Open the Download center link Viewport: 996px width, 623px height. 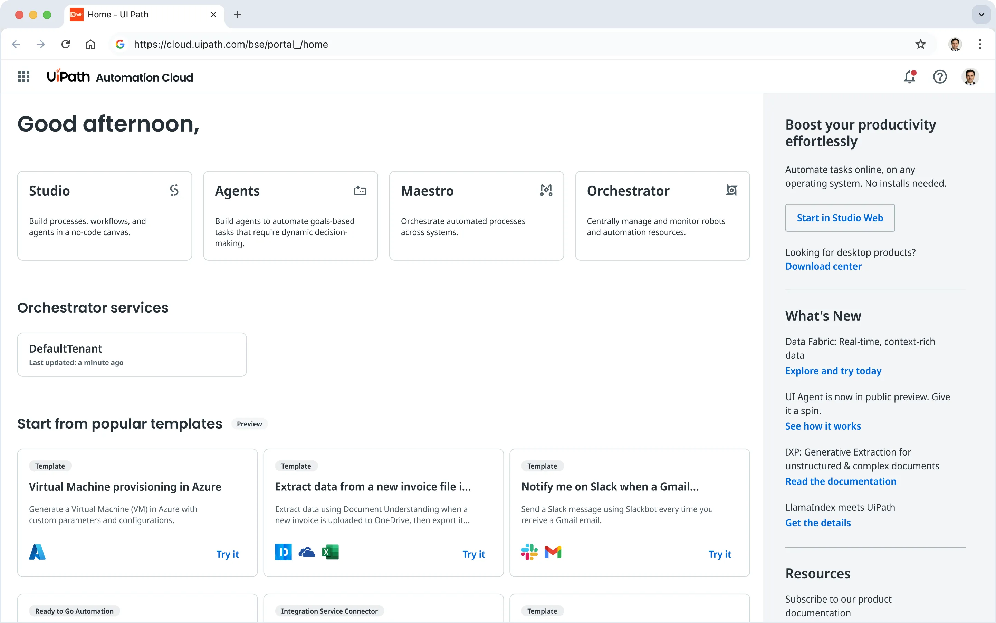(823, 266)
